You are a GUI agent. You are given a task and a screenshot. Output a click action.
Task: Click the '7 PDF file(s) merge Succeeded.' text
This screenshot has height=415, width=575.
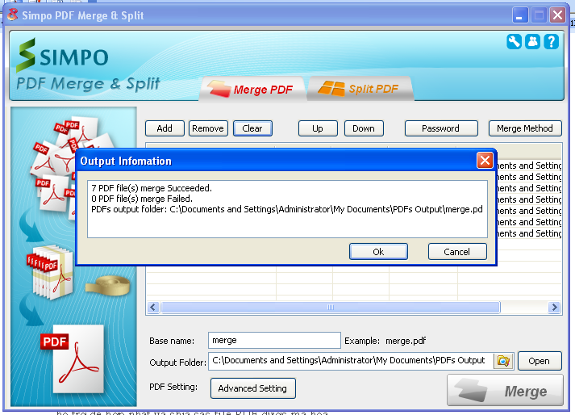coord(152,188)
